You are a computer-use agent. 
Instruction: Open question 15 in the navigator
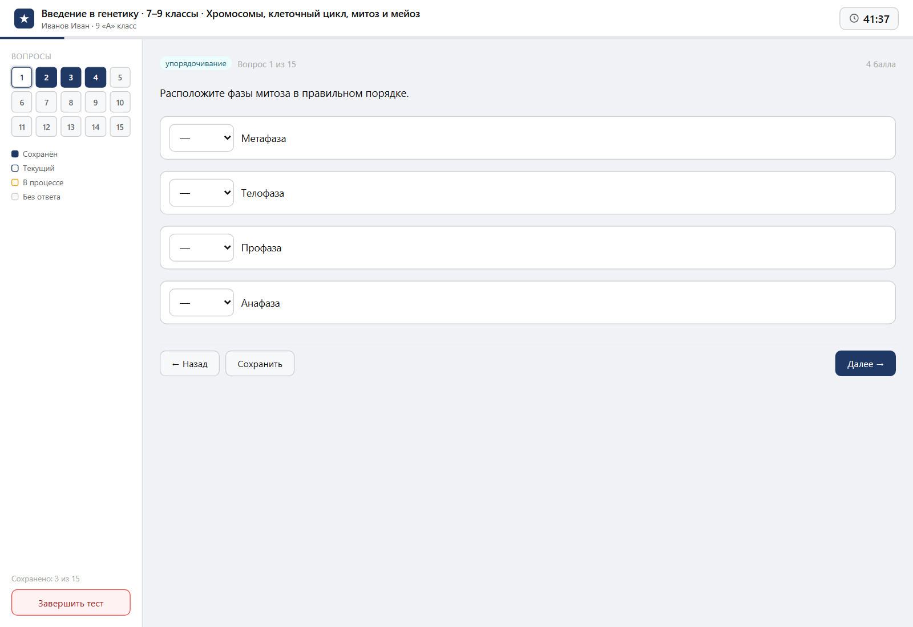pyautogui.click(x=120, y=127)
